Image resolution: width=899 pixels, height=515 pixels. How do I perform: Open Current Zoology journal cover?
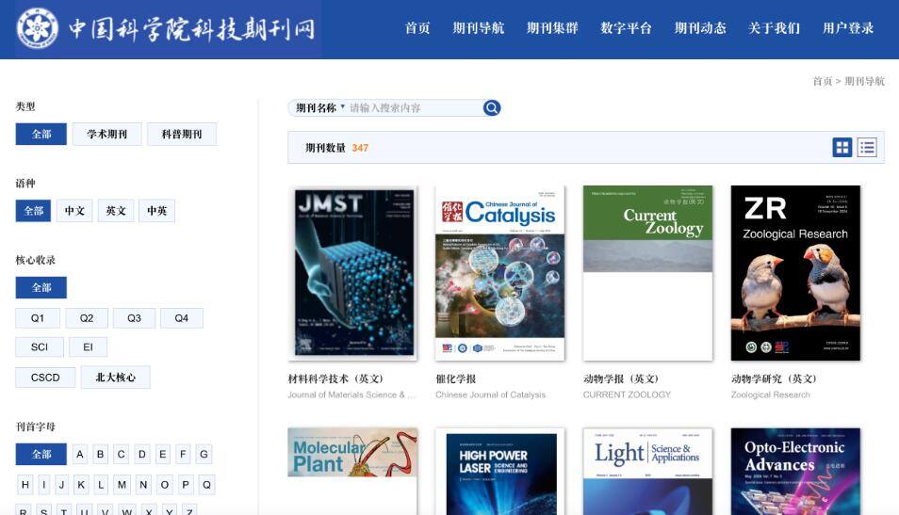point(648,273)
